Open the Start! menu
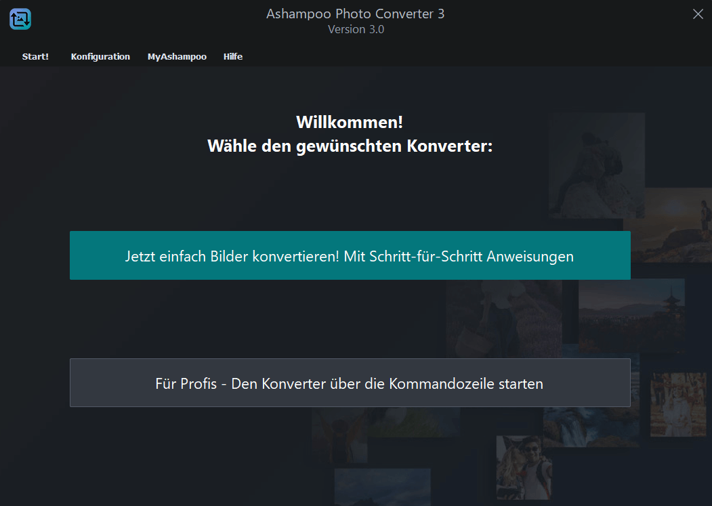 35,56
